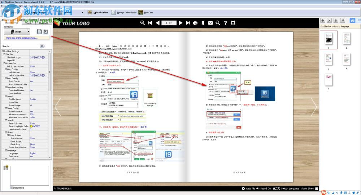Viewport: 361px width, 195px height.
Task: Go to the previous page
Action: (x=157, y=23)
